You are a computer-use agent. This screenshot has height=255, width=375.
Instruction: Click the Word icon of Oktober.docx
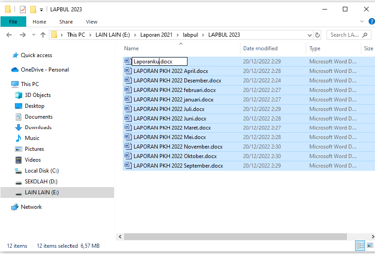(x=128, y=156)
